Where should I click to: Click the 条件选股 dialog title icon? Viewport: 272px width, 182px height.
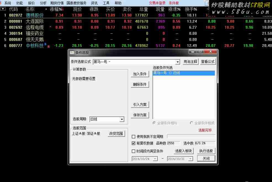pos(72,52)
